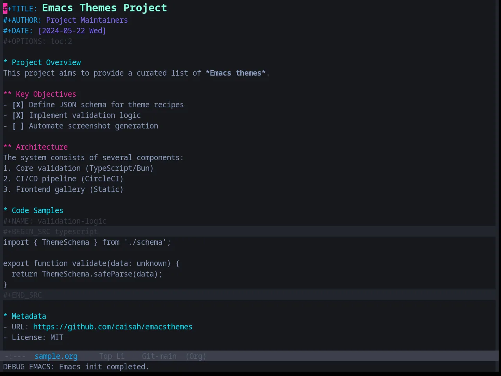This screenshot has height=376, width=501.
Task: Click the 'Metadata' heading text
Action: [x=29, y=316]
